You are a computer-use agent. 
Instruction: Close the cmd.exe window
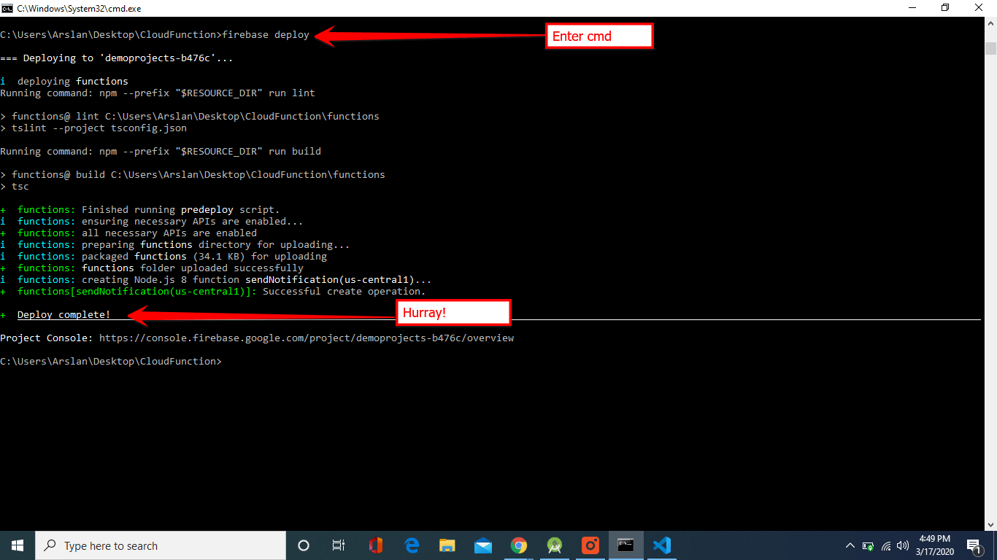[979, 8]
